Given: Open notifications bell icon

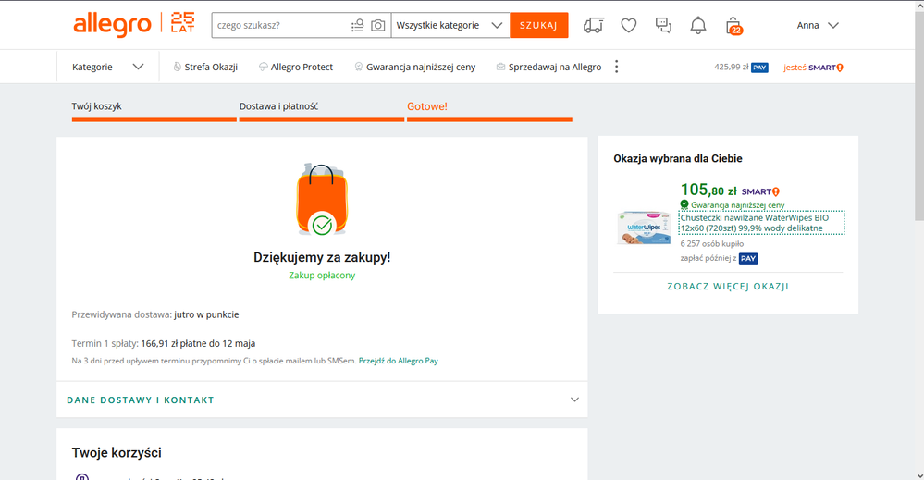Looking at the screenshot, I should [x=698, y=26].
